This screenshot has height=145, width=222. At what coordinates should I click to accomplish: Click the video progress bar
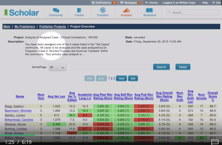click(111, 135)
